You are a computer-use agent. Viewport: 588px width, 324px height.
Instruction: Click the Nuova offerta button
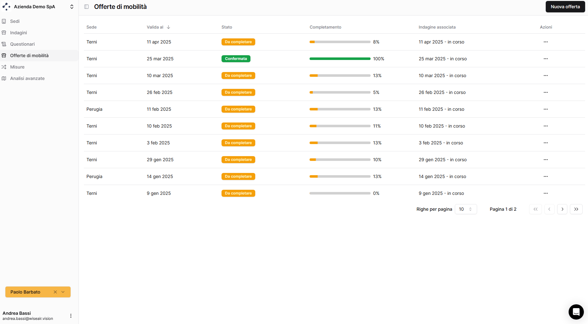565,7
